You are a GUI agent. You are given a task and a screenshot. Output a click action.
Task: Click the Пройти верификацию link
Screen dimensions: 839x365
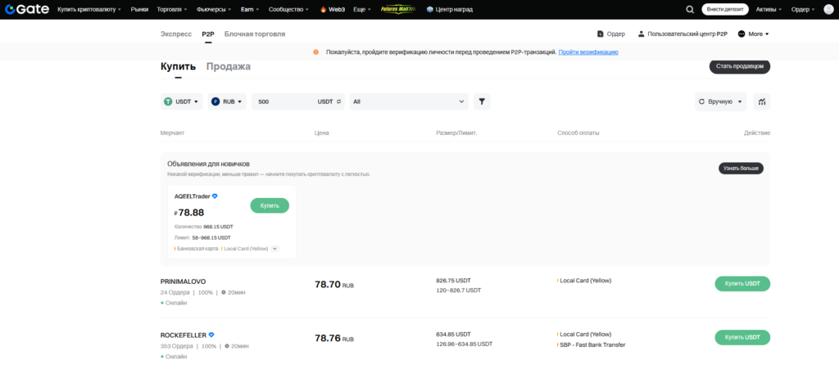tap(588, 52)
